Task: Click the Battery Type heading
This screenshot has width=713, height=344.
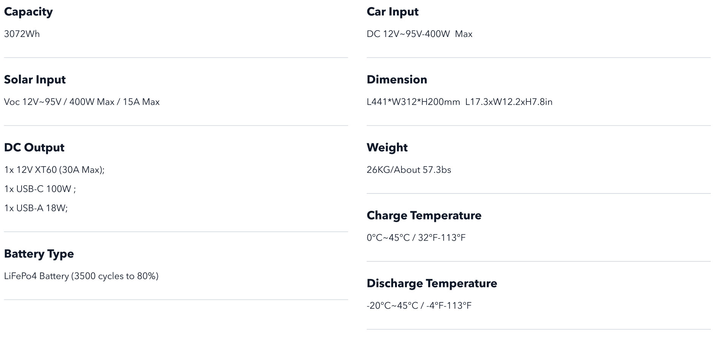Action: (39, 254)
